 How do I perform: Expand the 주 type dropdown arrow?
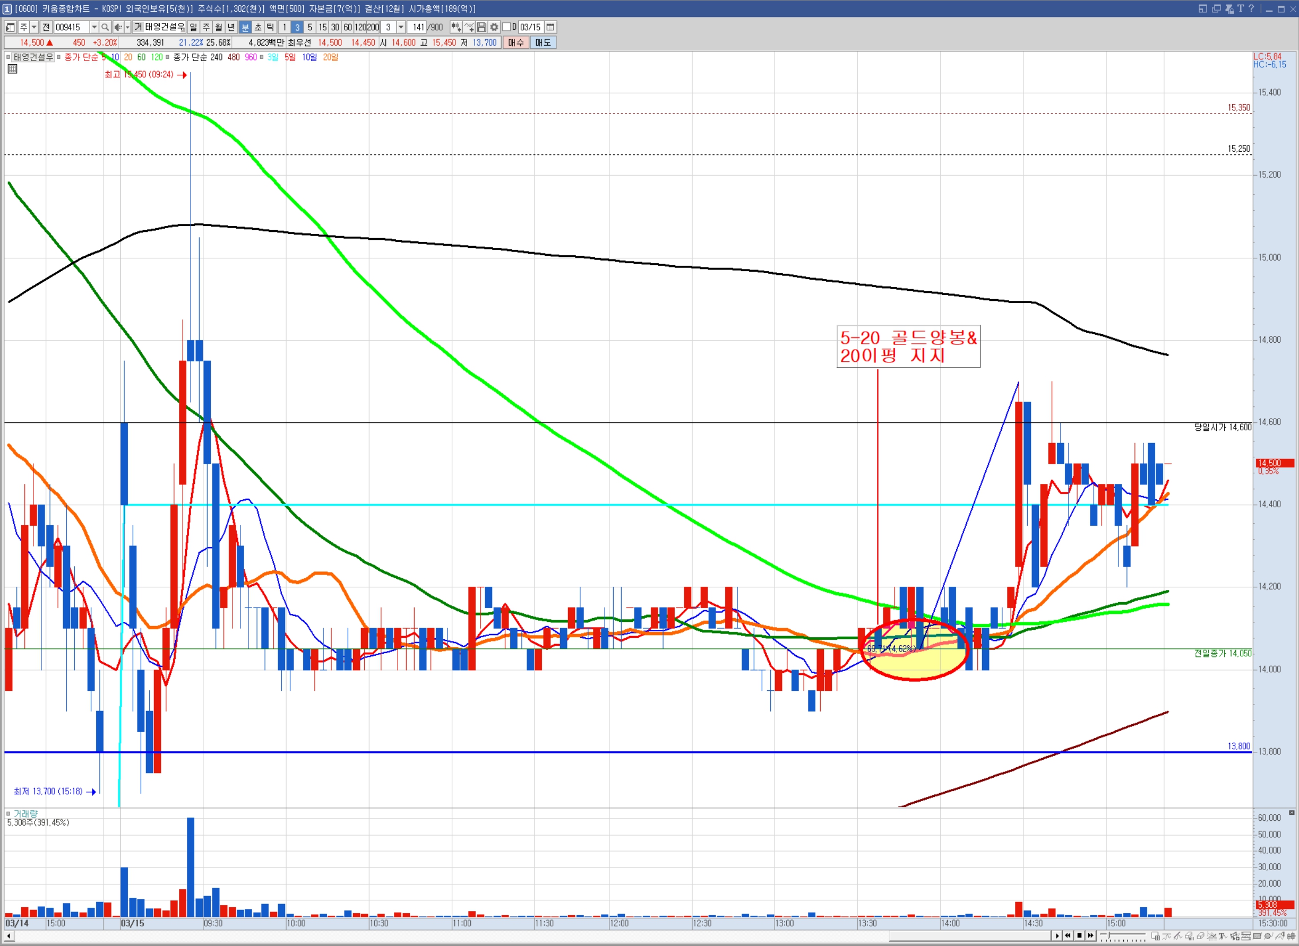click(x=34, y=27)
